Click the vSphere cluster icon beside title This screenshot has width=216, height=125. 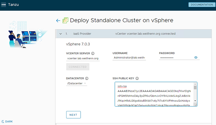(x=66, y=20)
